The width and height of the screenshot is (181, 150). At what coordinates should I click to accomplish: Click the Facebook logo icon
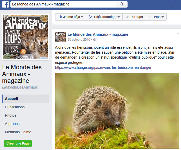pyautogui.click(x=5, y=4)
